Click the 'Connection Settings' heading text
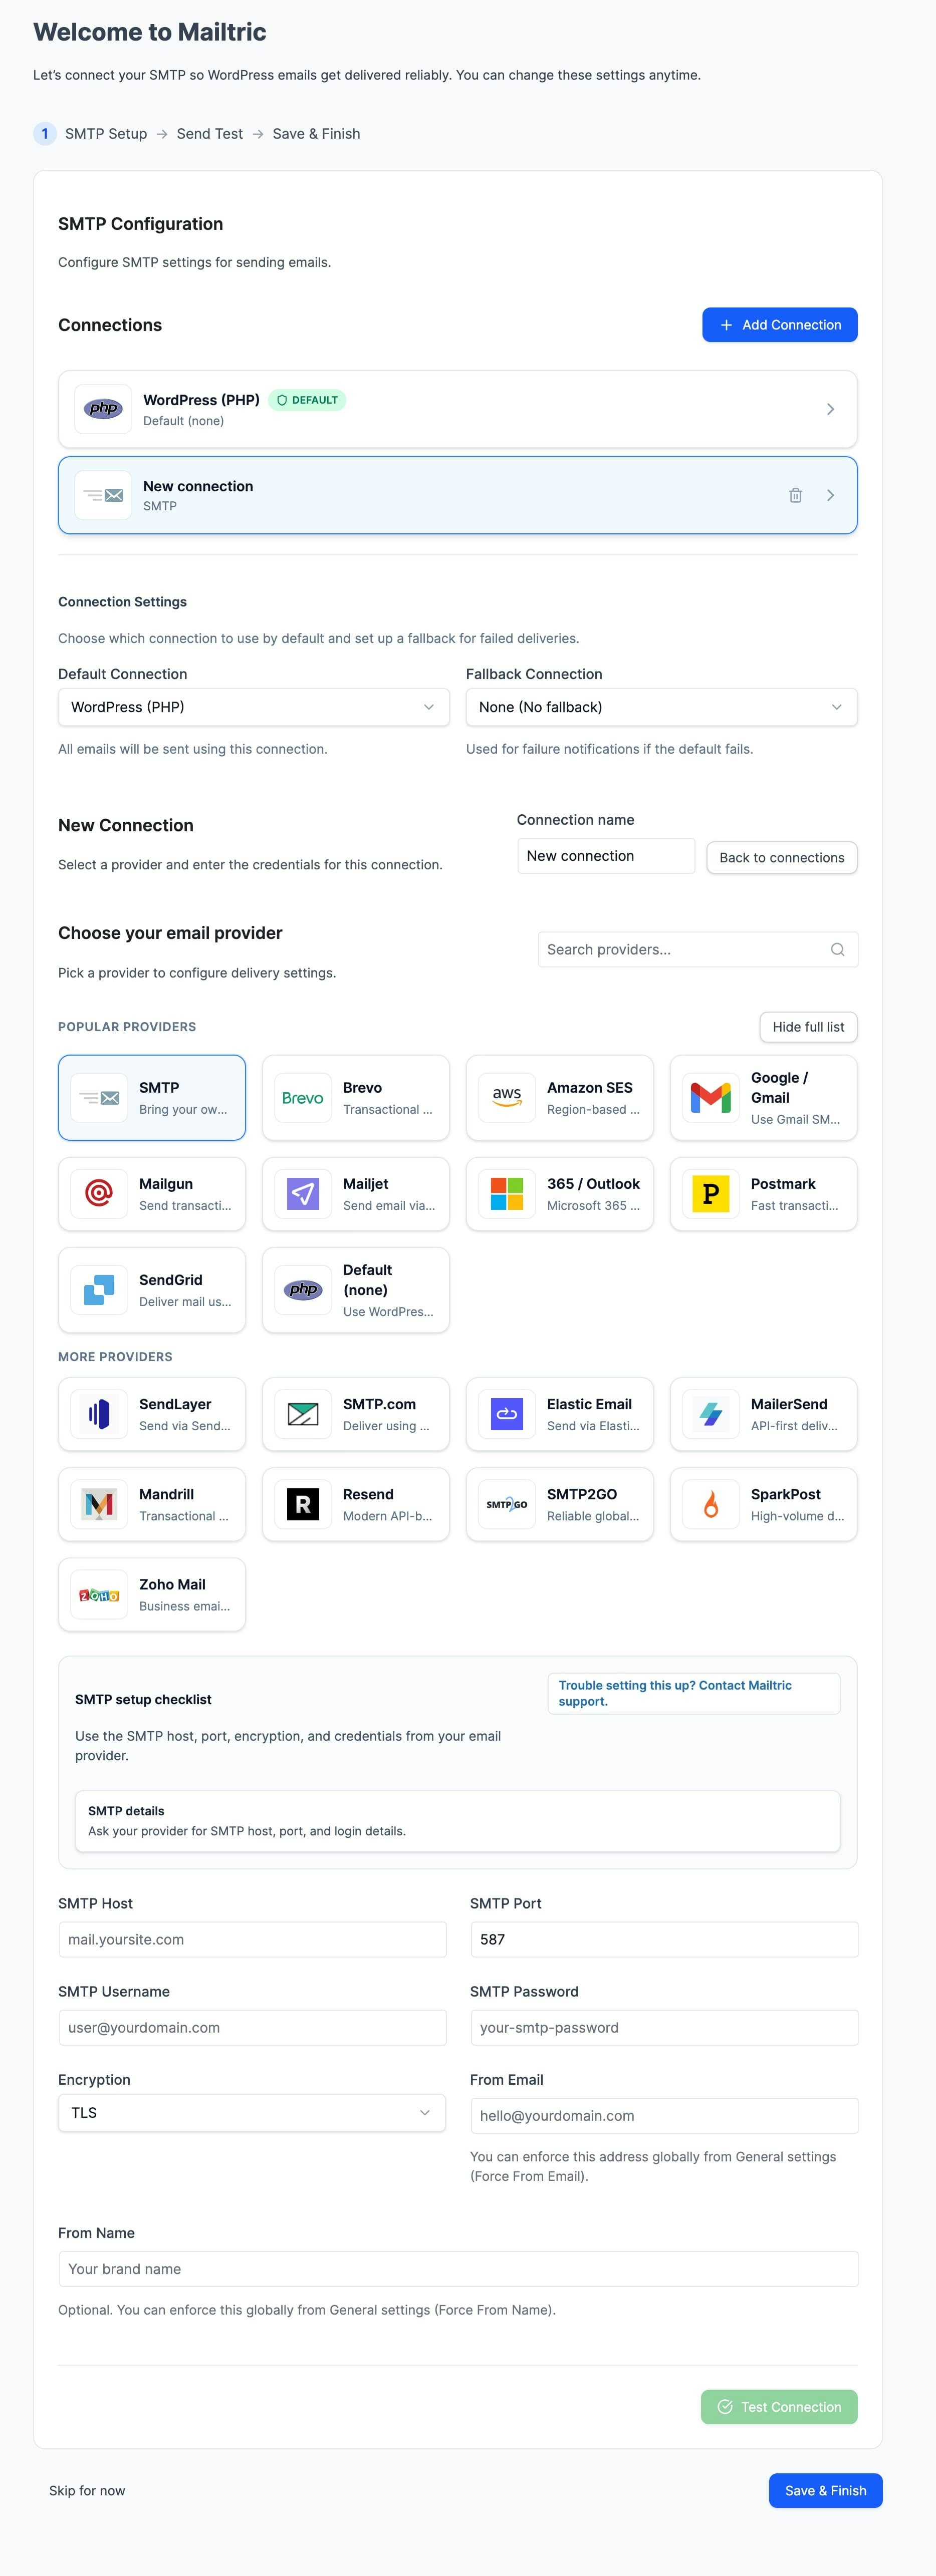This screenshot has width=936, height=2576. click(x=122, y=602)
